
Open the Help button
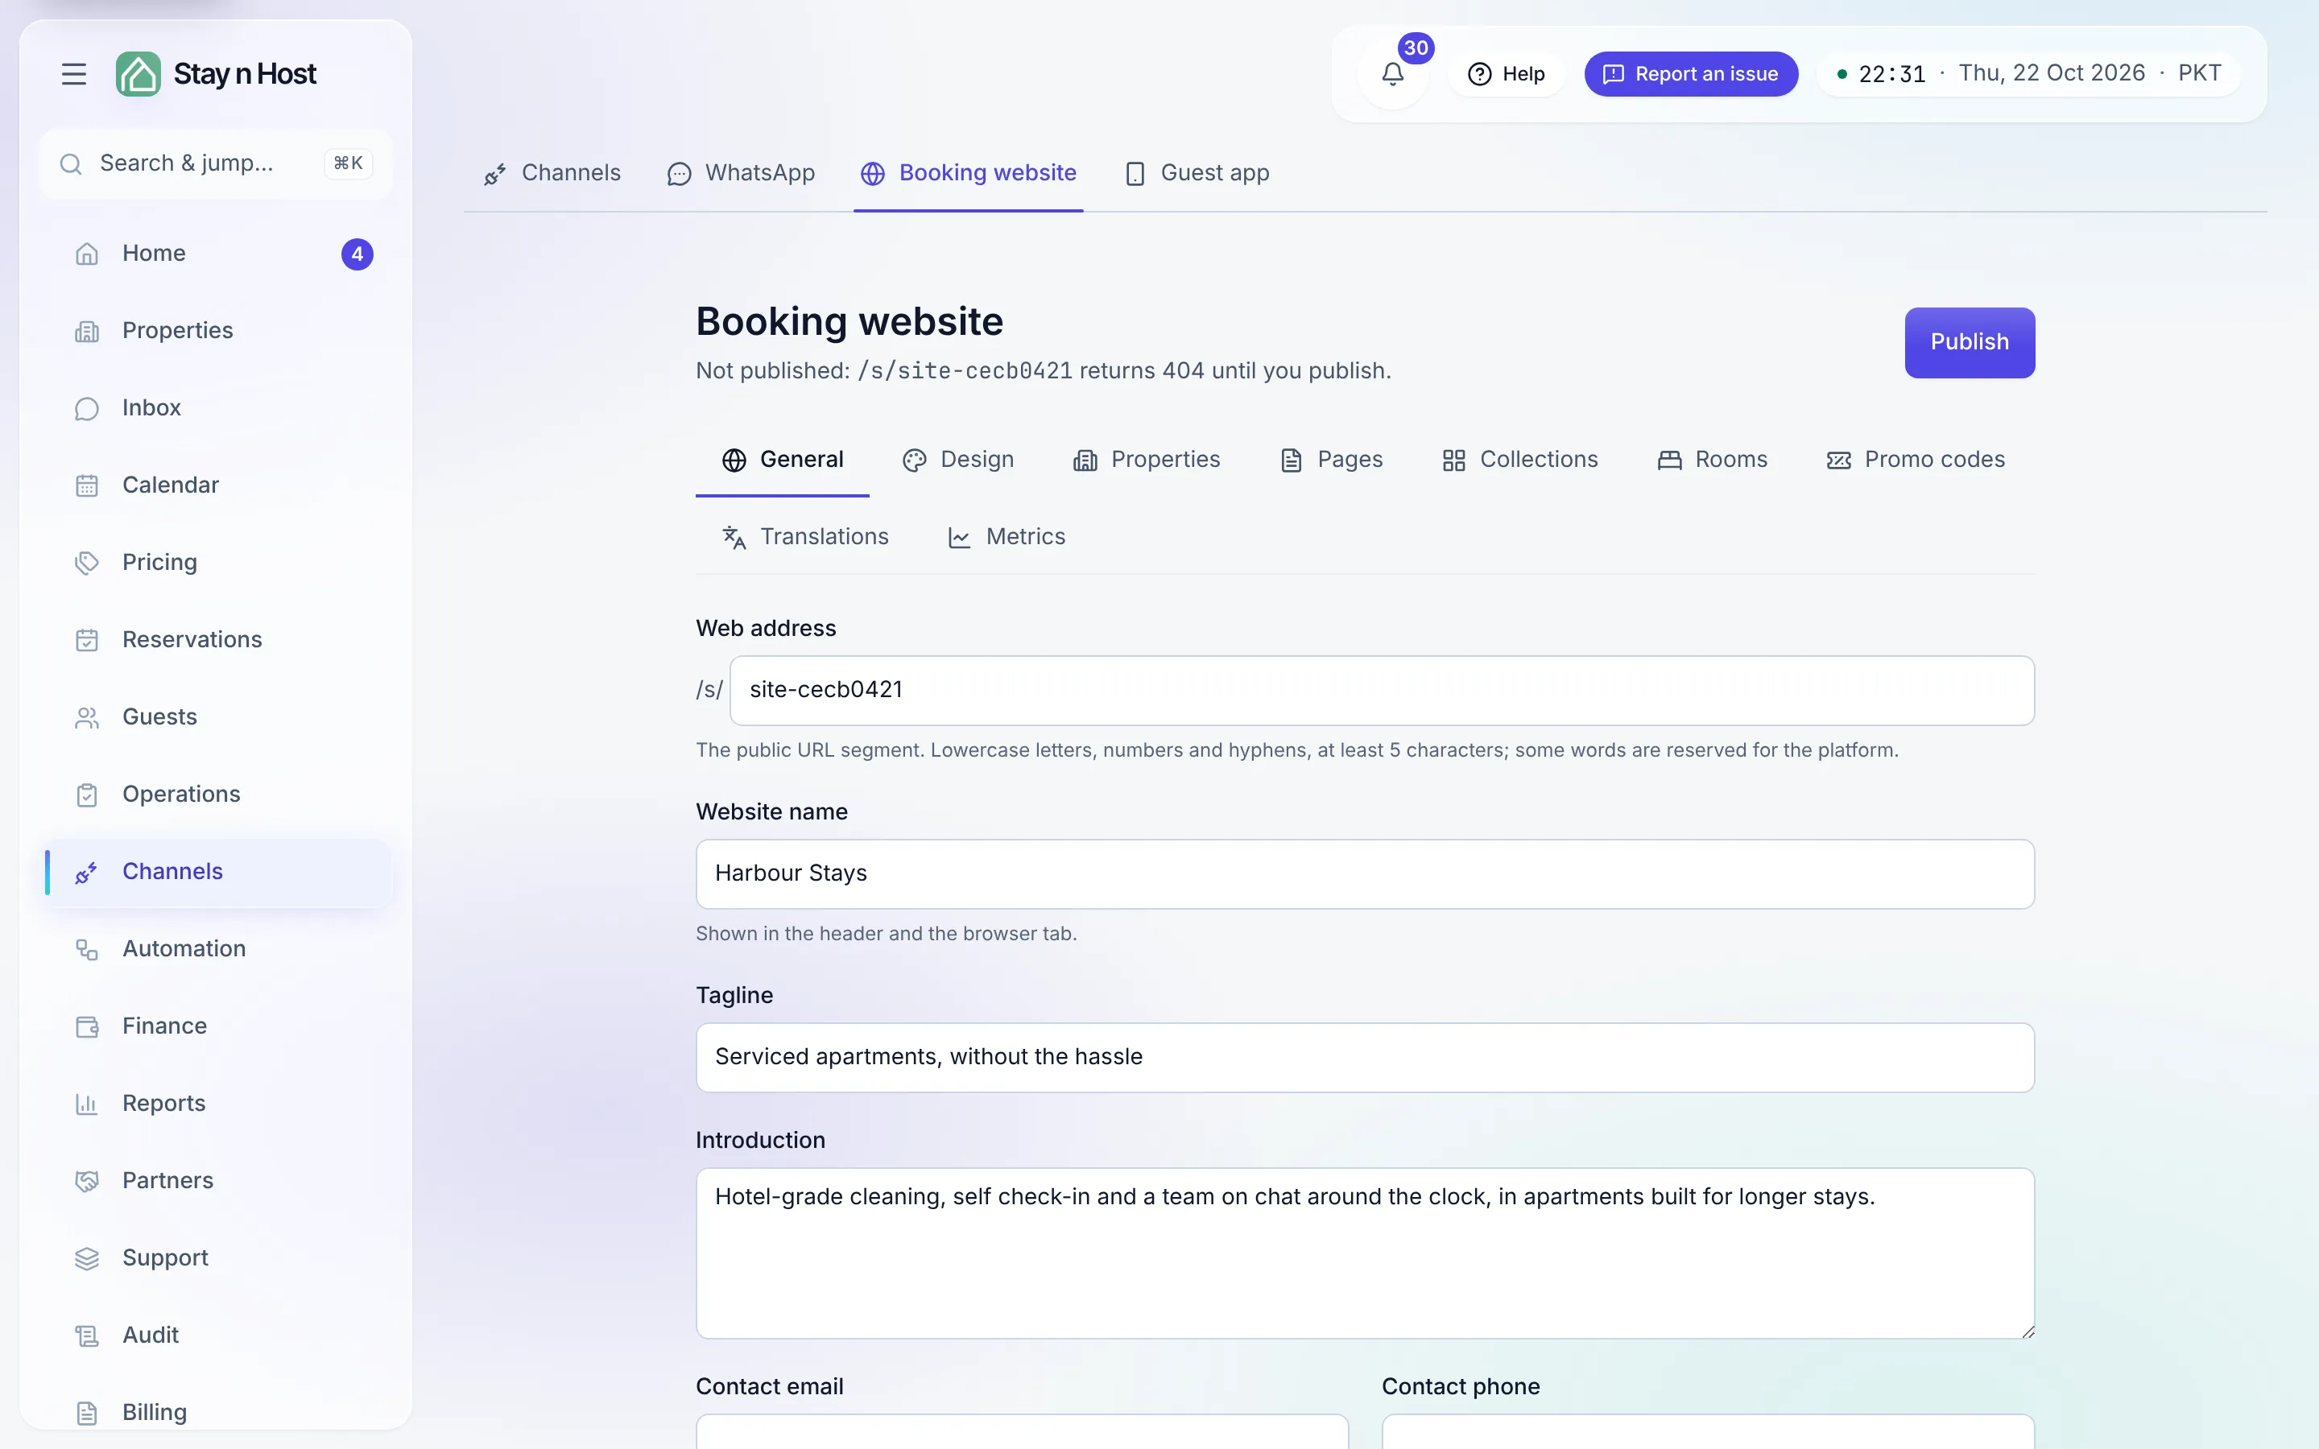coord(1506,74)
